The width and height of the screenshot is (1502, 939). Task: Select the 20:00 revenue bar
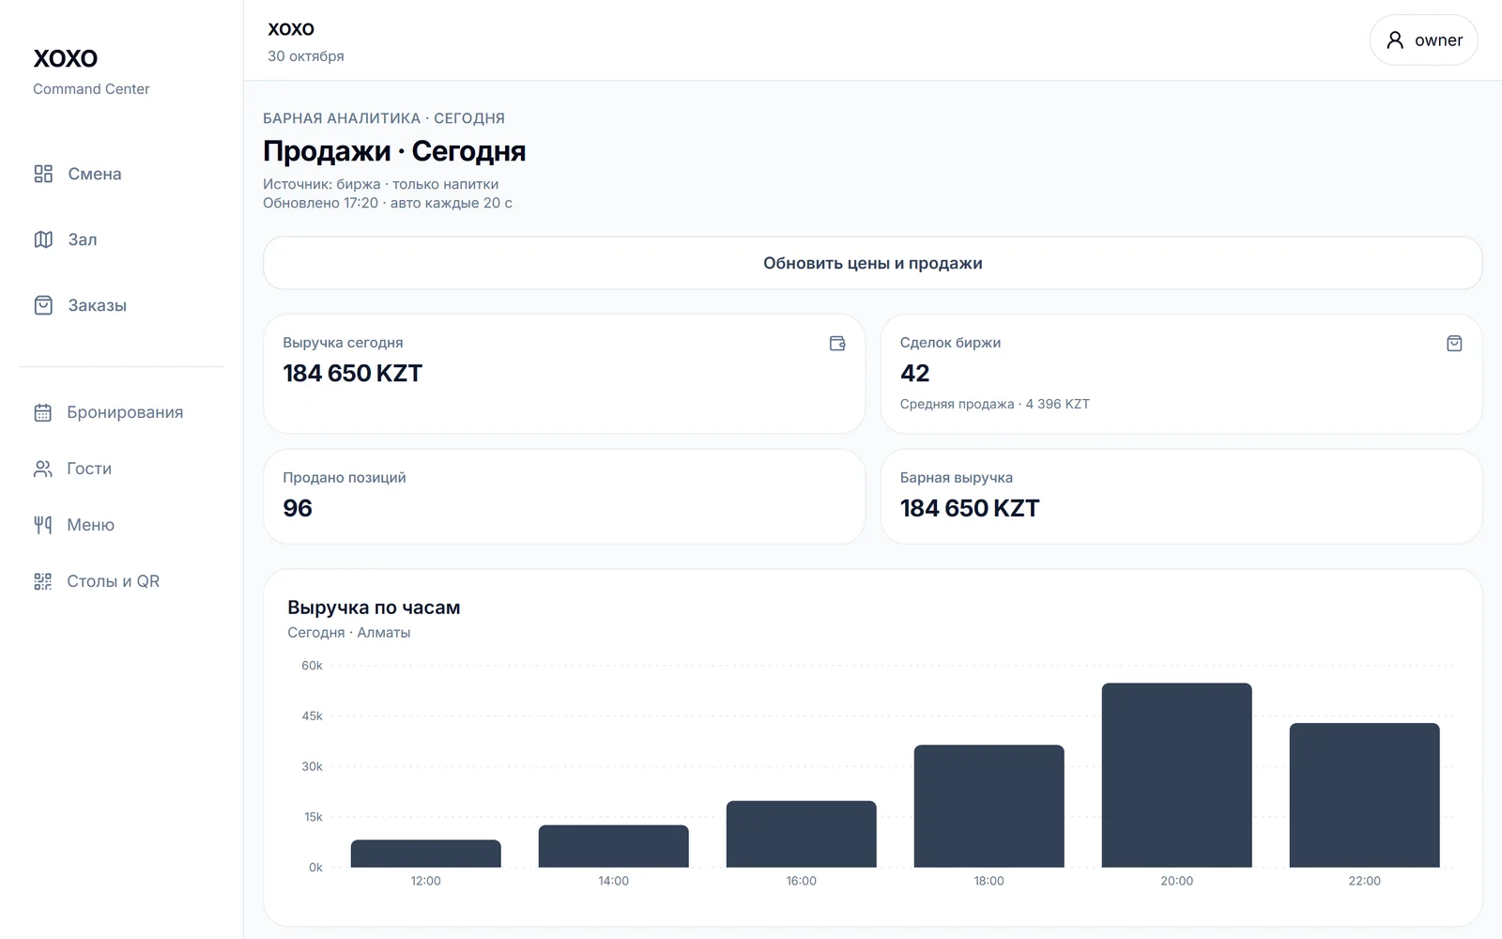click(x=1177, y=775)
